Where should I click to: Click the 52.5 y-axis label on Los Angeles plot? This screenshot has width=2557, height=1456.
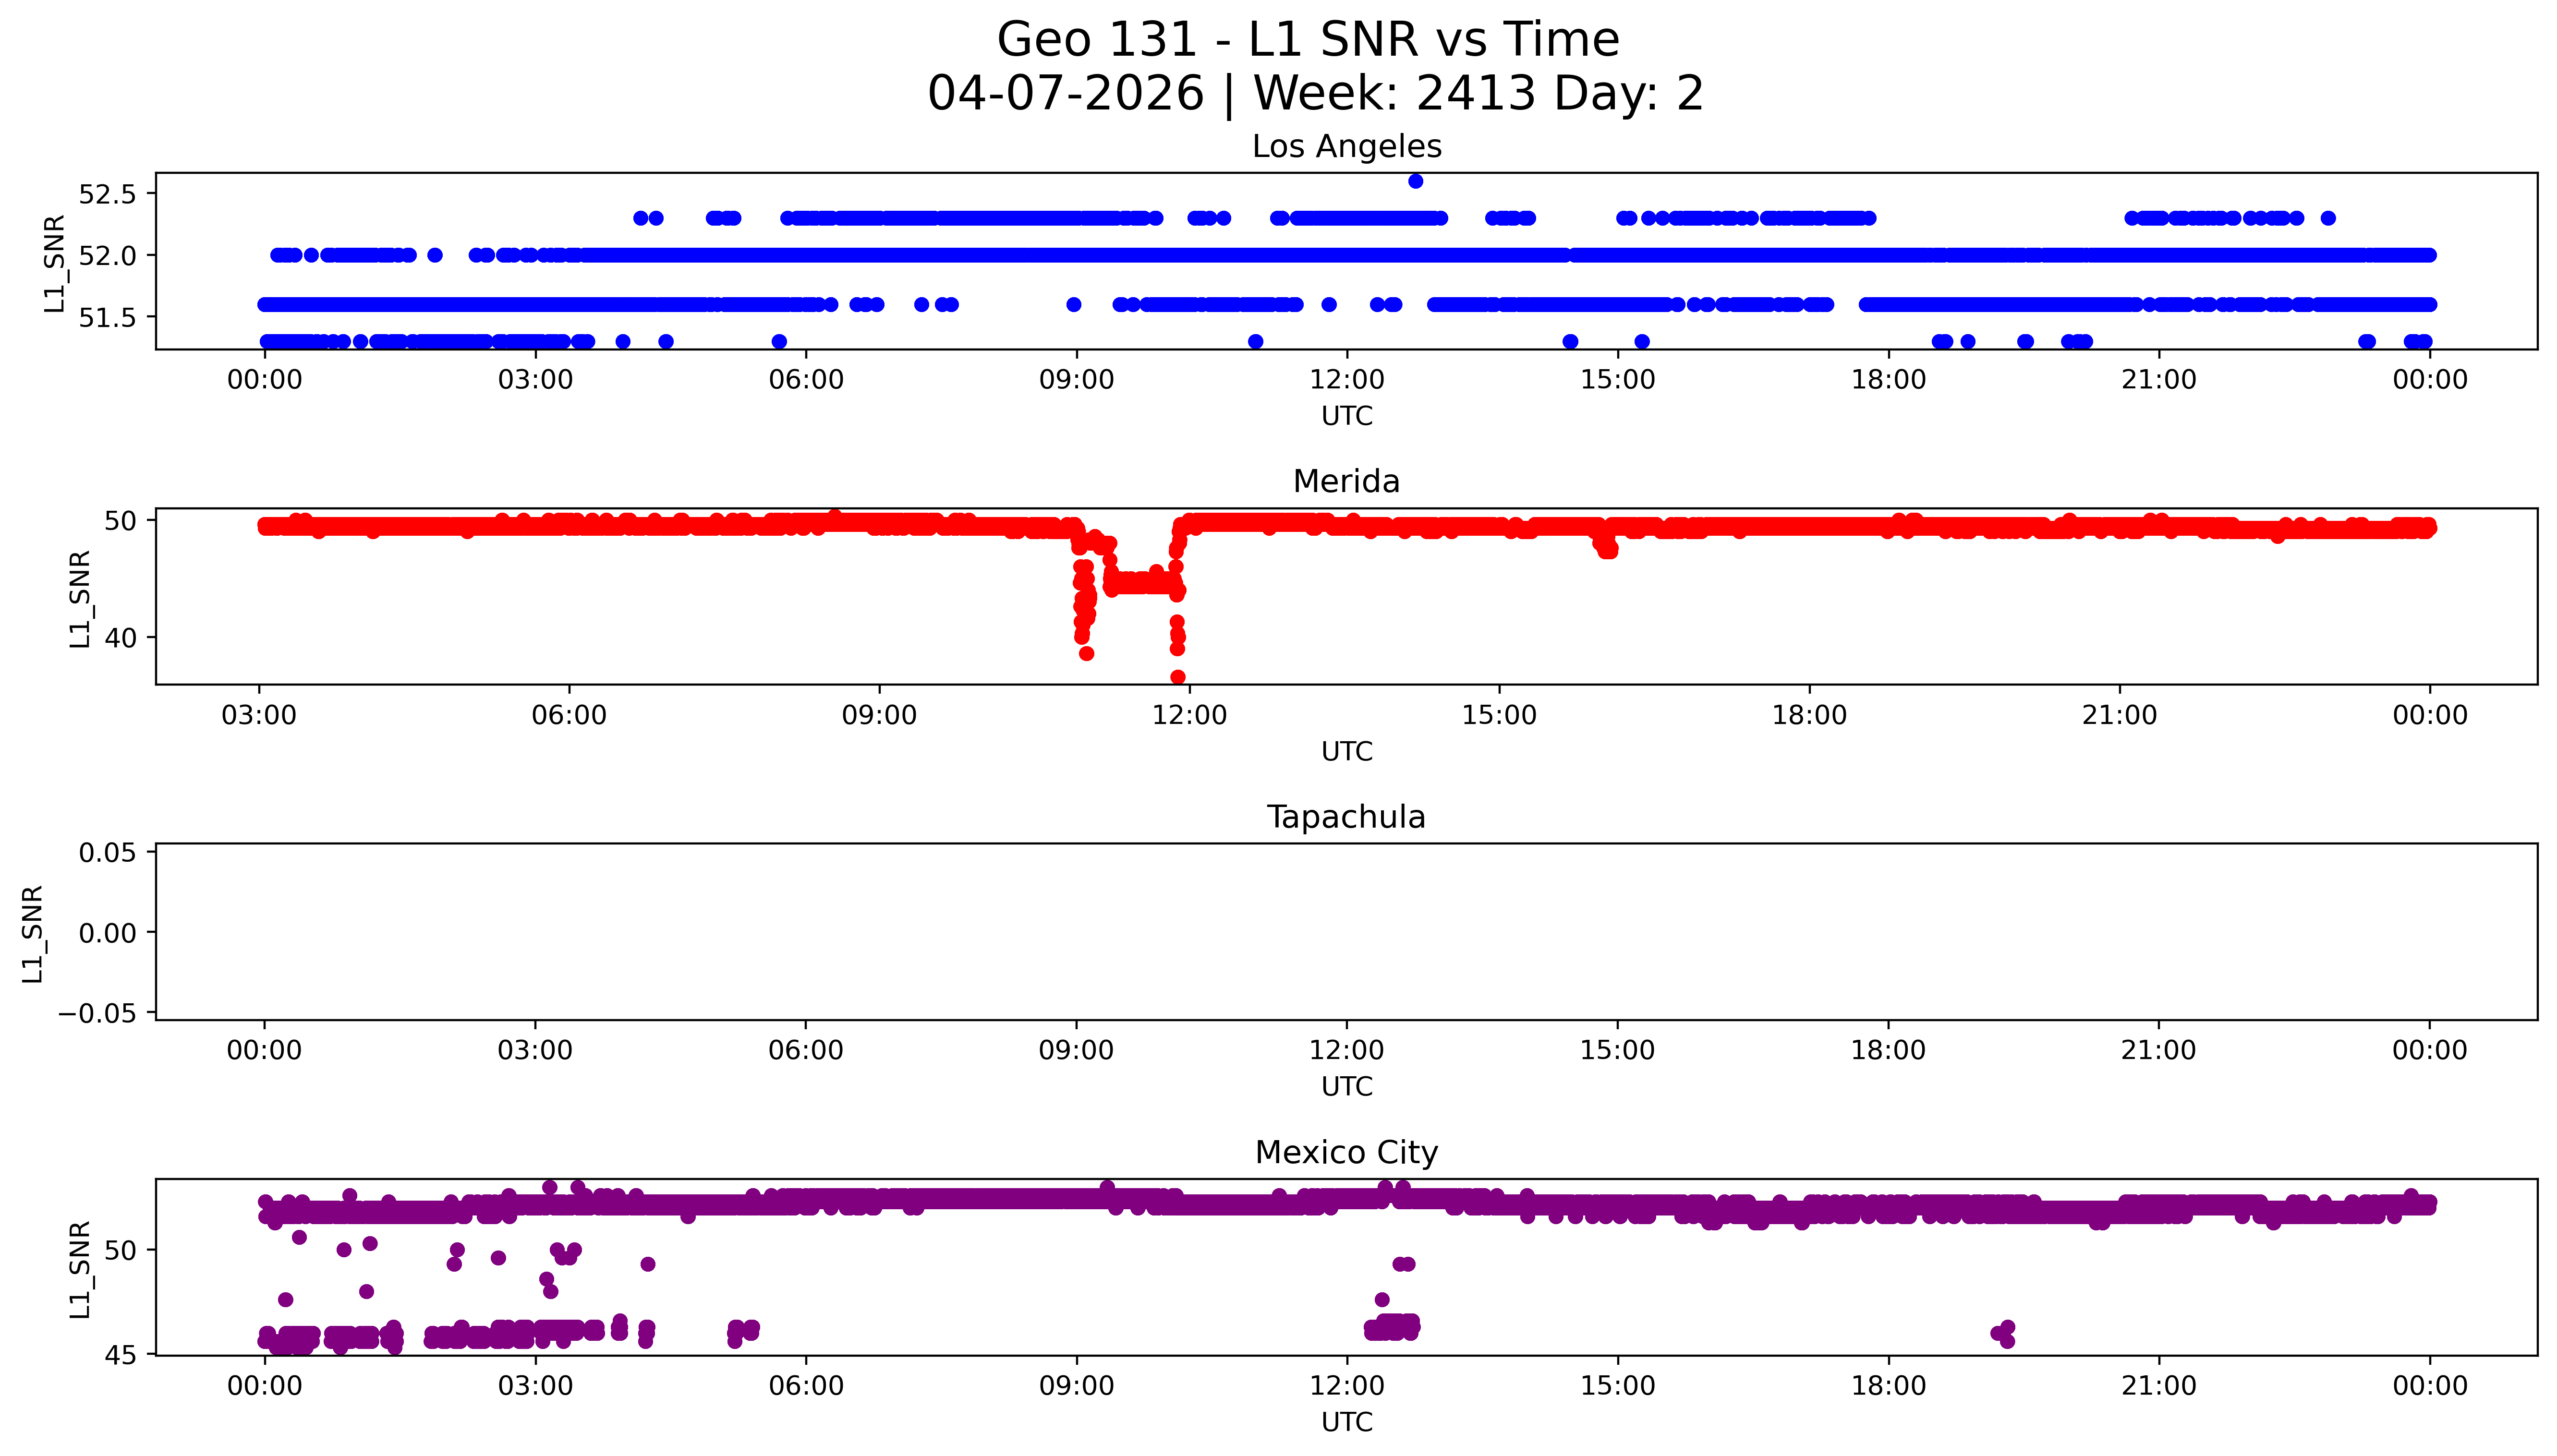coord(107,194)
